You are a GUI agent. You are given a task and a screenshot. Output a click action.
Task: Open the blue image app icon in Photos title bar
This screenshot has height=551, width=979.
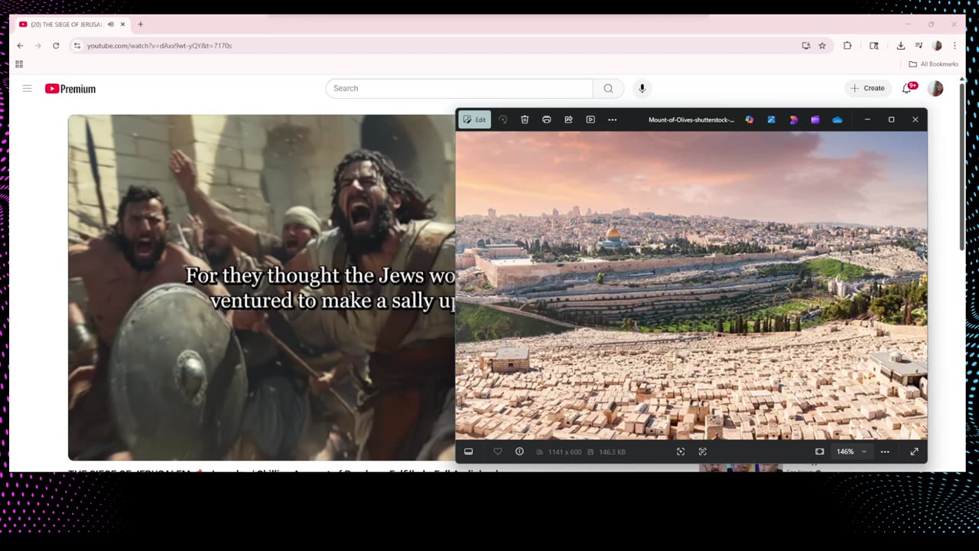(x=771, y=119)
